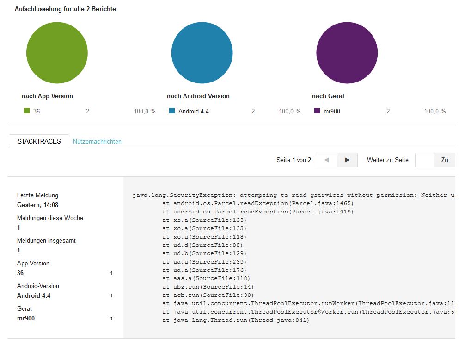Select legend label mr900 under pie chart
Screen dimensions: 465x339
click(x=332, y=111)
